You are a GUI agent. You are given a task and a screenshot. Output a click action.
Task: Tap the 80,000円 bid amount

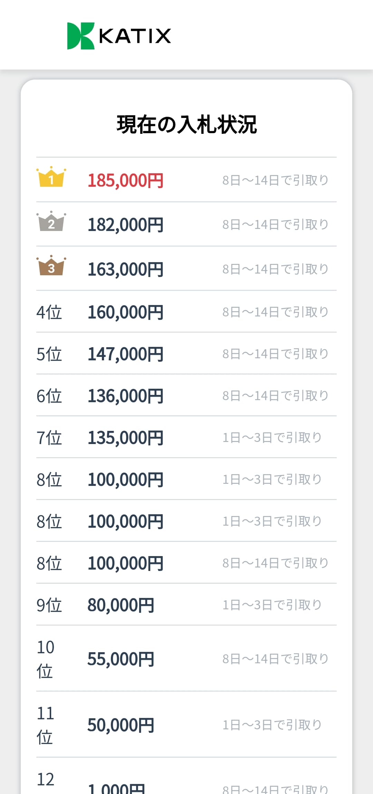tap(121, 605)
